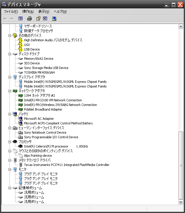Open the 操作(A) menu
This screenshot has height=213, width=185.
coord(28,12)
